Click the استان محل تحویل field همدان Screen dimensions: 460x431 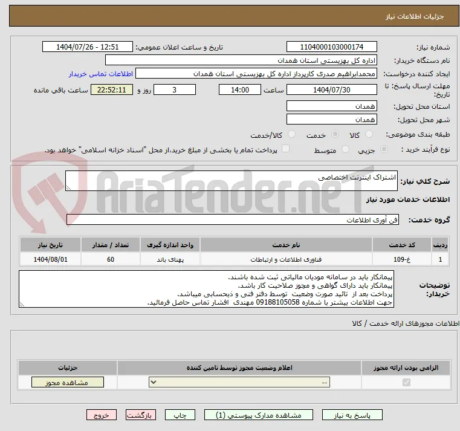[331, 106]
